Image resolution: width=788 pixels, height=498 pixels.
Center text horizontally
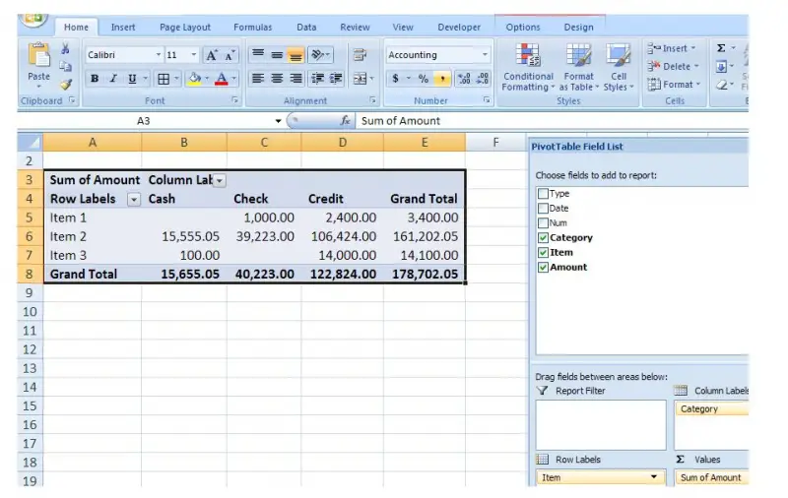(277, 79)
